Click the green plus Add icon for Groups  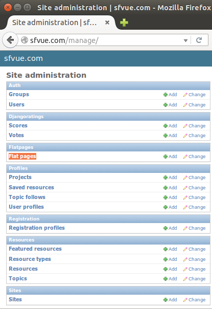(x=166, y=95)
